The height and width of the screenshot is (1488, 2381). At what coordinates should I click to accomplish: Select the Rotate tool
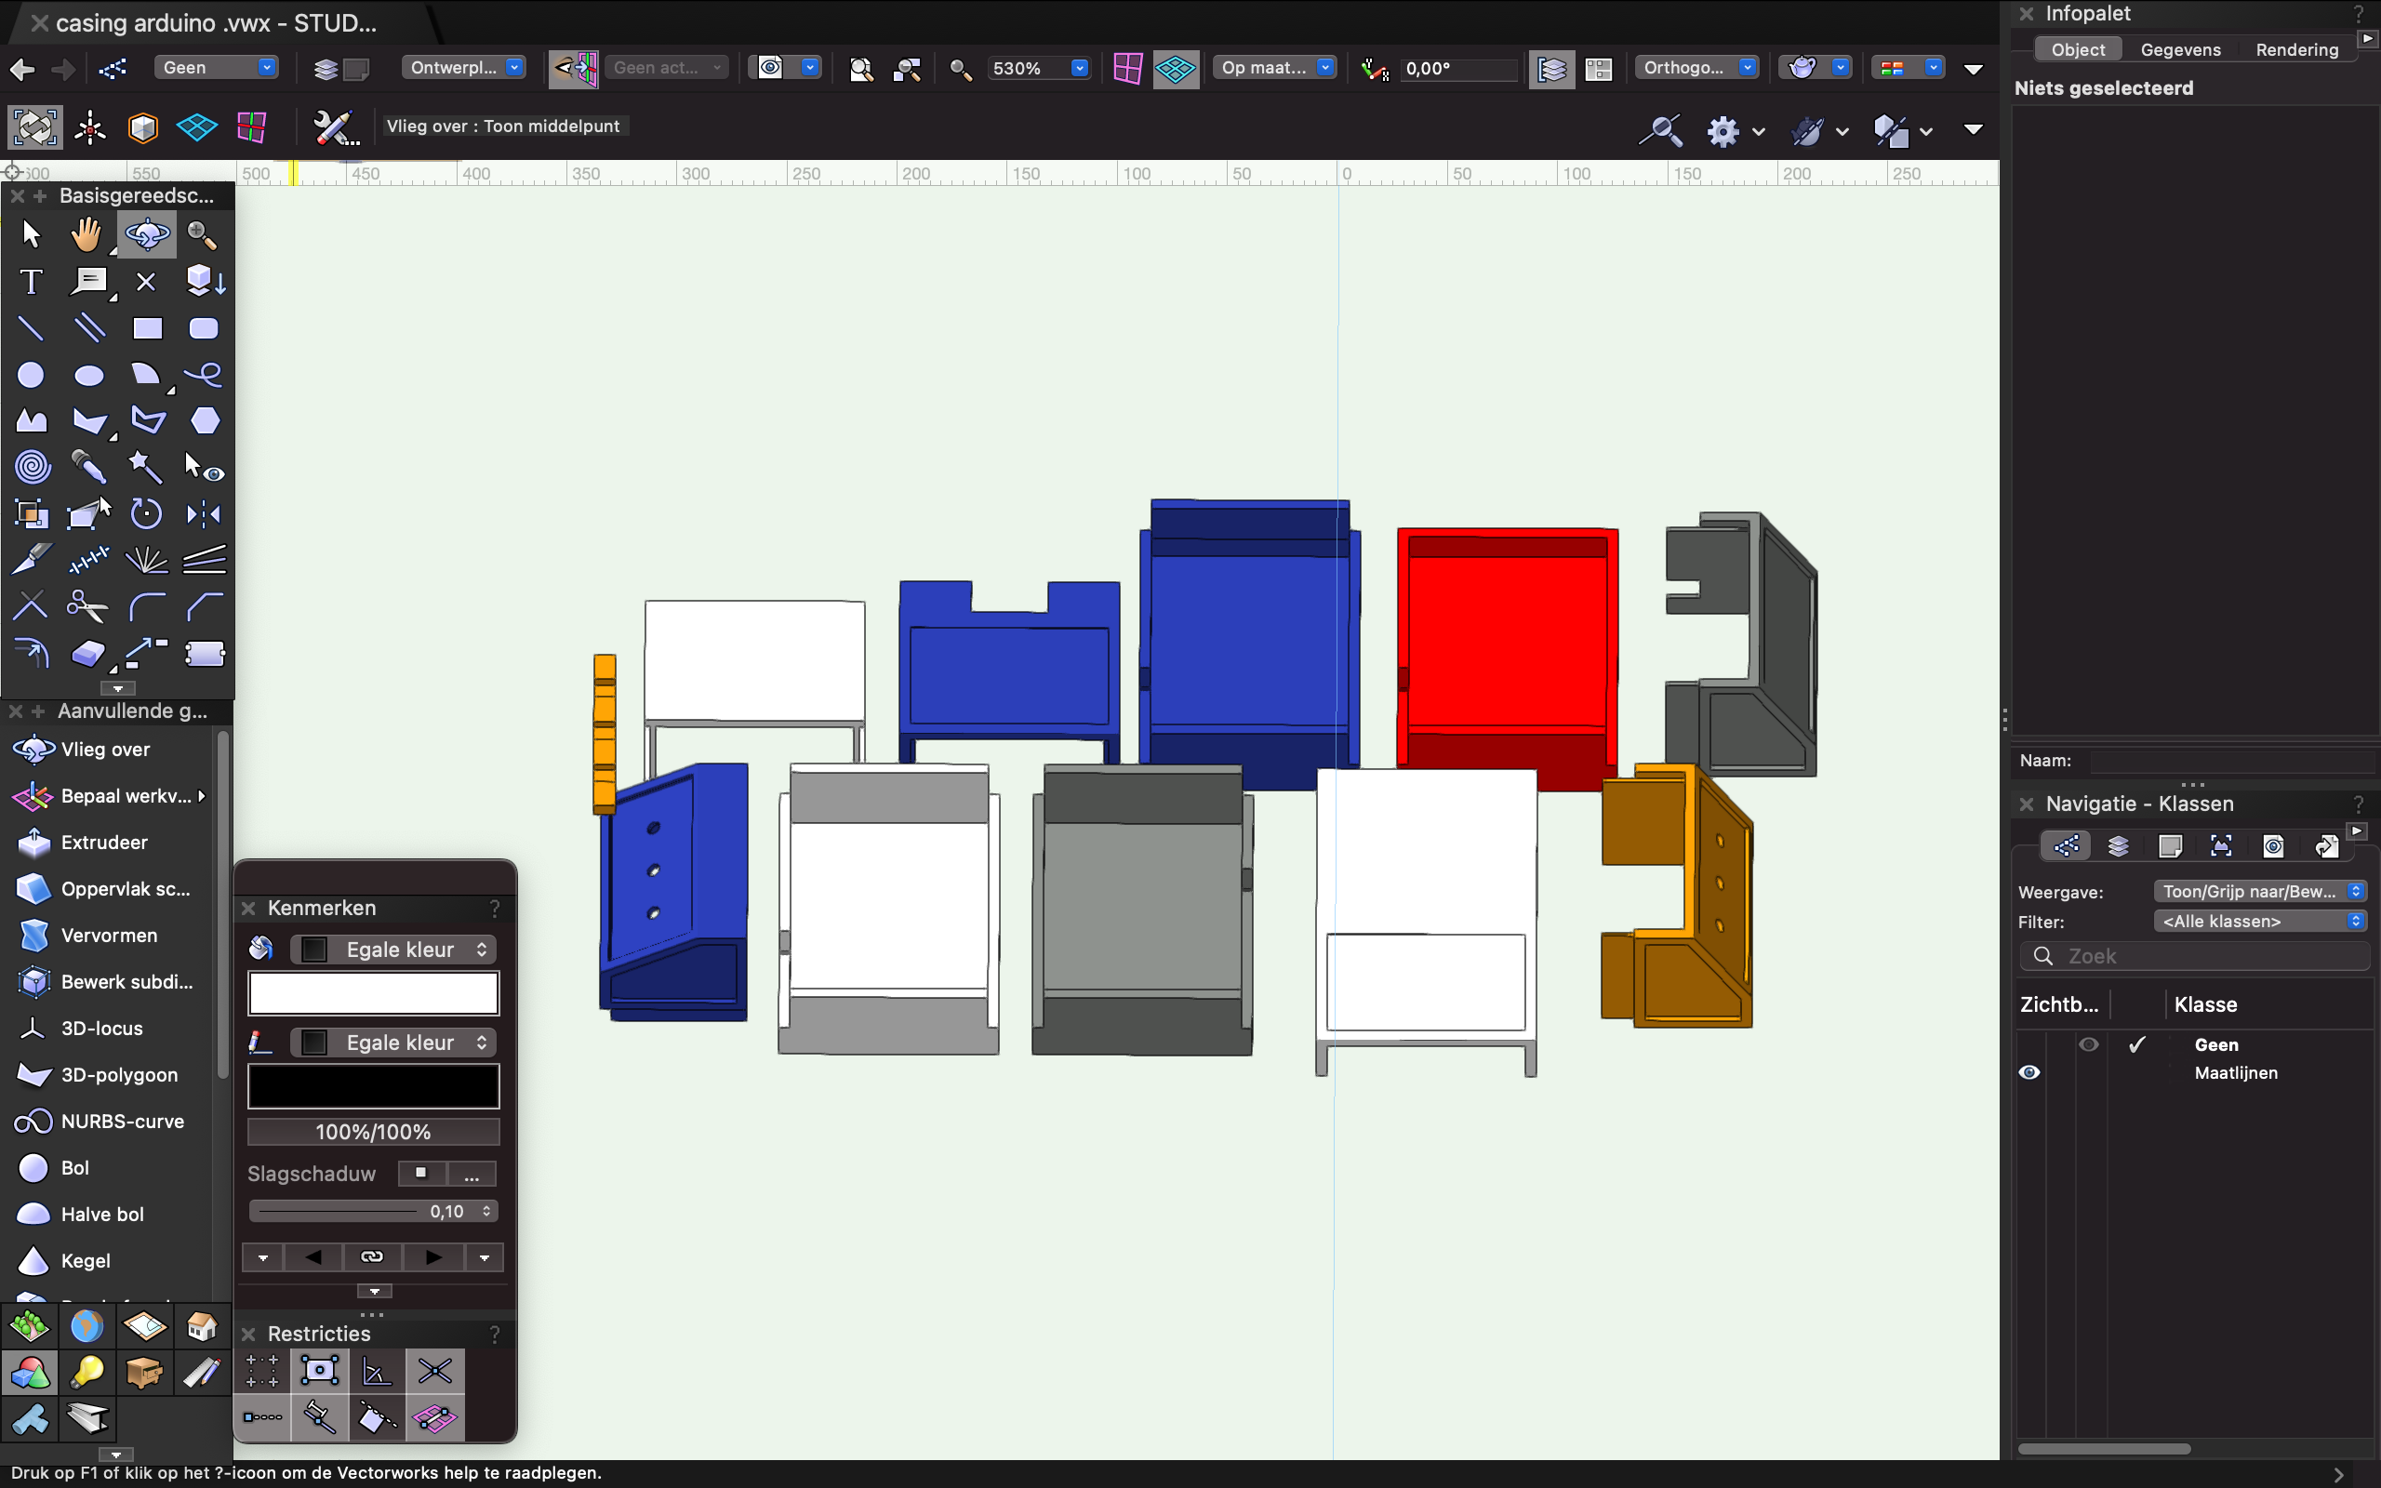click(147, 513)
